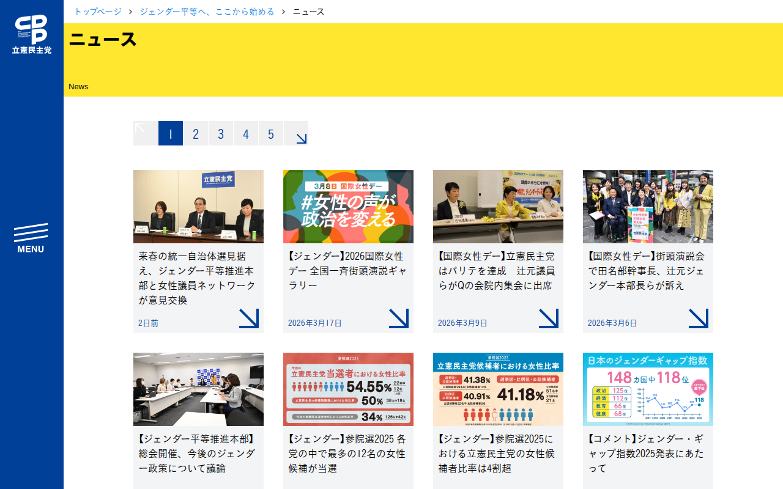Click the 2026年3月17日 date text
The width and height of the screenshot is (783, 489).
coord(315,323)
